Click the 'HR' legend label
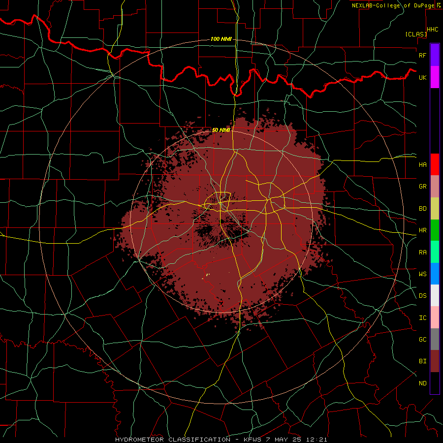This screenshot has width=443, height=443. coord(422,230)
